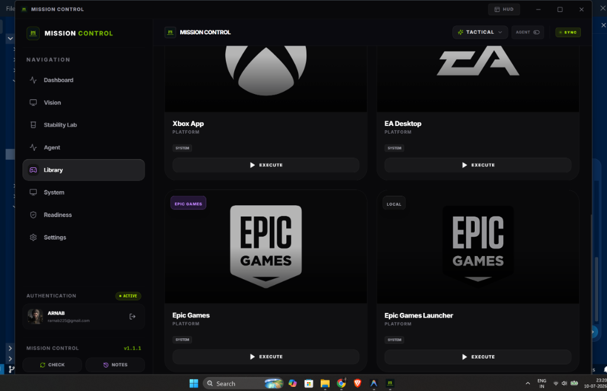Open the Readiness navigation item
This screenshot has height=391, width=607.
tap(83, 215)
